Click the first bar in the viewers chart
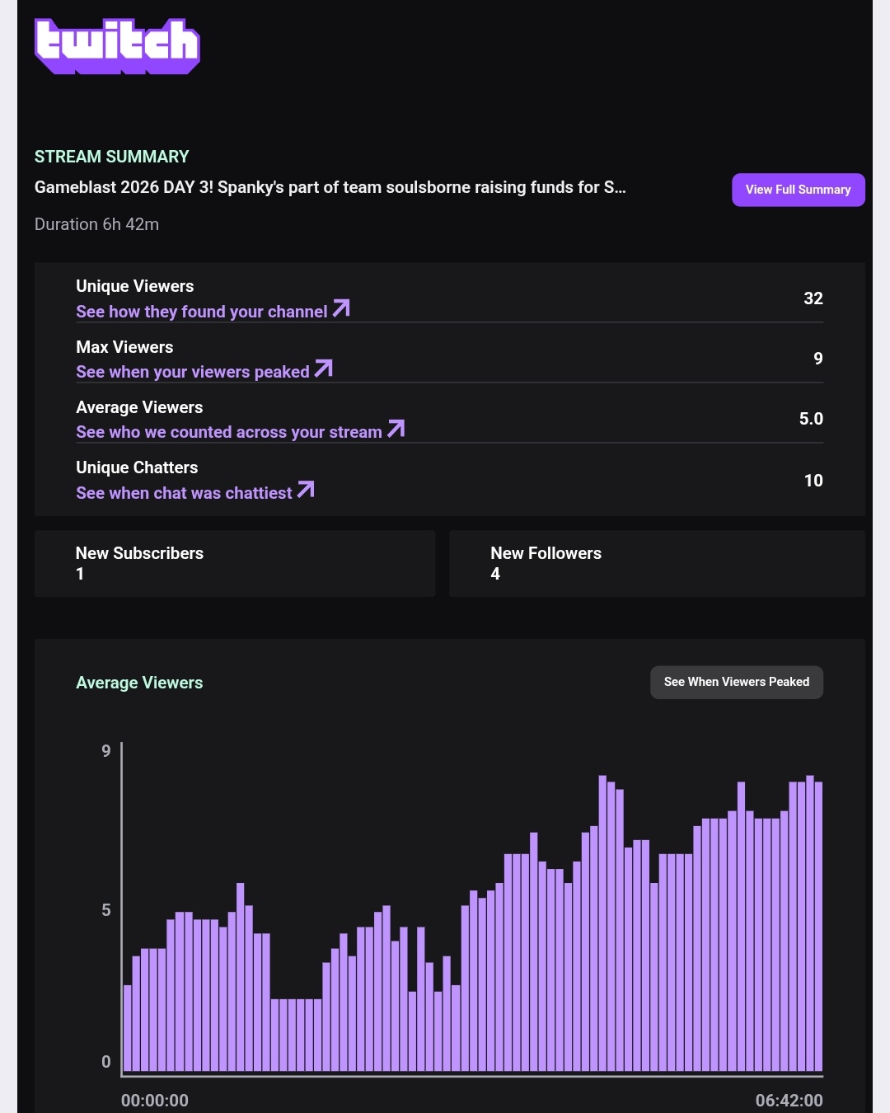 click(x=128, y=1028)
